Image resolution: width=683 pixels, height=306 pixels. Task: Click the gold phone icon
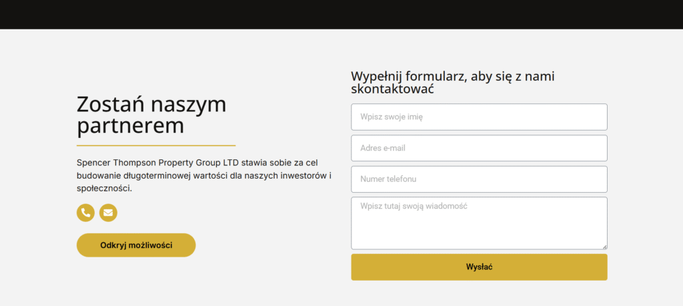coord(85,213)
